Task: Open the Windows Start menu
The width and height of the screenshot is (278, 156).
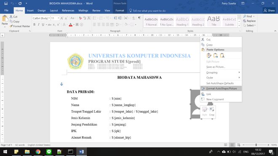Action: click(5, 152)
